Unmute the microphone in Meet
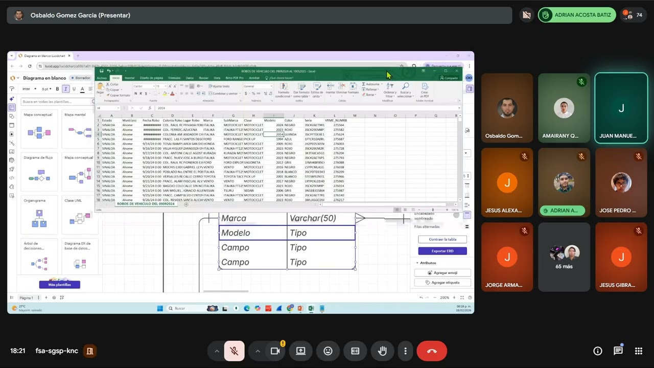This screenshot has height=368, width=654. (x=234, y=351)
